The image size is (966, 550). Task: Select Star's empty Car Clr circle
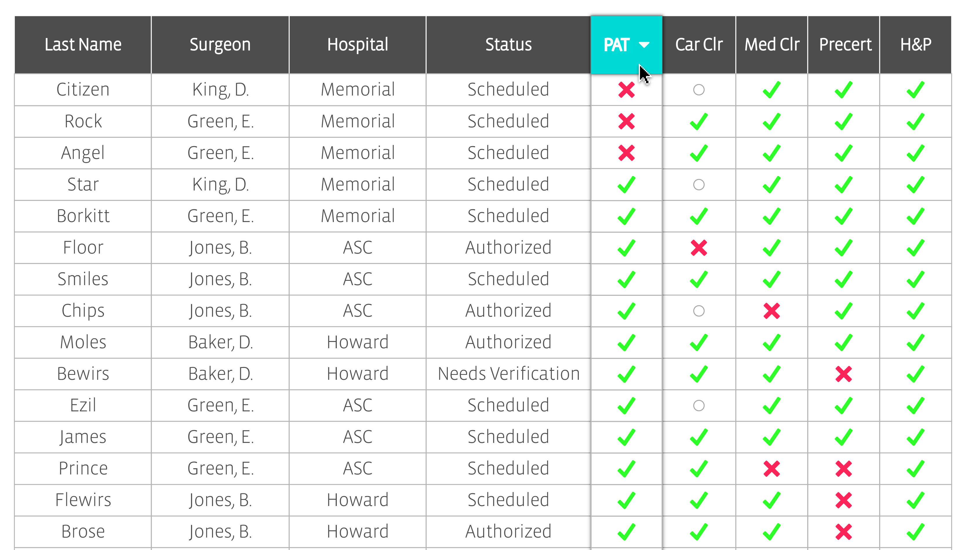point(699,185)
